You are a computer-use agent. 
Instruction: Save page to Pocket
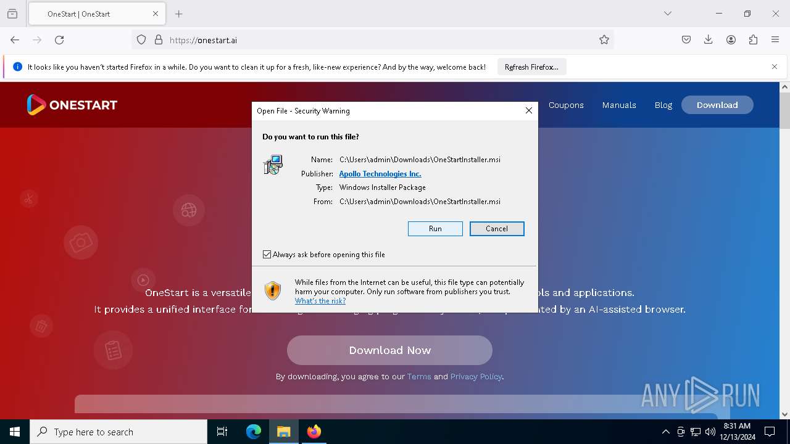(686, 40)
